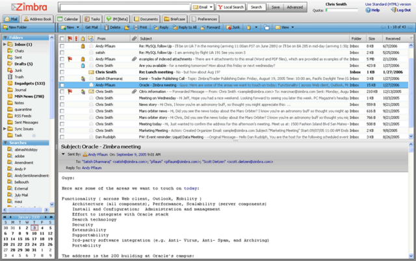
Task: Click the Move to folder icon
Action: pyautogui.click(x=127, y=27)
